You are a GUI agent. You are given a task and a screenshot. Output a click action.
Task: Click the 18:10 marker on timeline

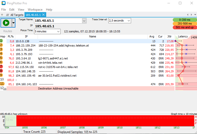point(119,128)
